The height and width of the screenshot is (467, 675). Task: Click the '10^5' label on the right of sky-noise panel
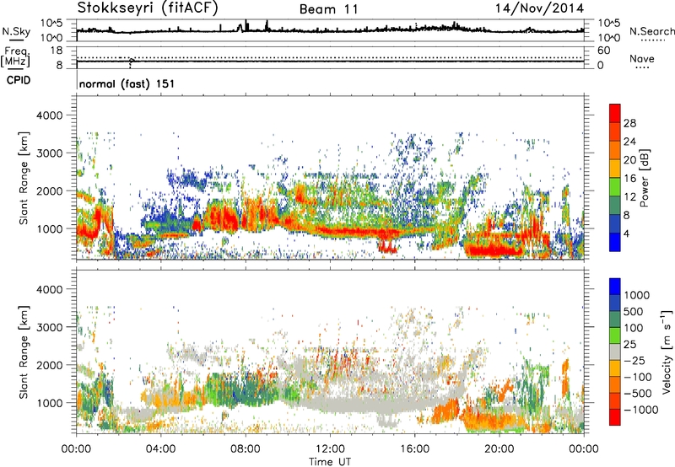609,24
